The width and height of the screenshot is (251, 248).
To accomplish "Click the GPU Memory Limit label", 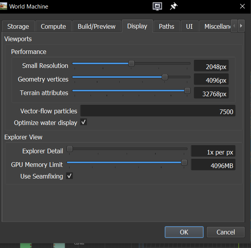I will point(37,165).
